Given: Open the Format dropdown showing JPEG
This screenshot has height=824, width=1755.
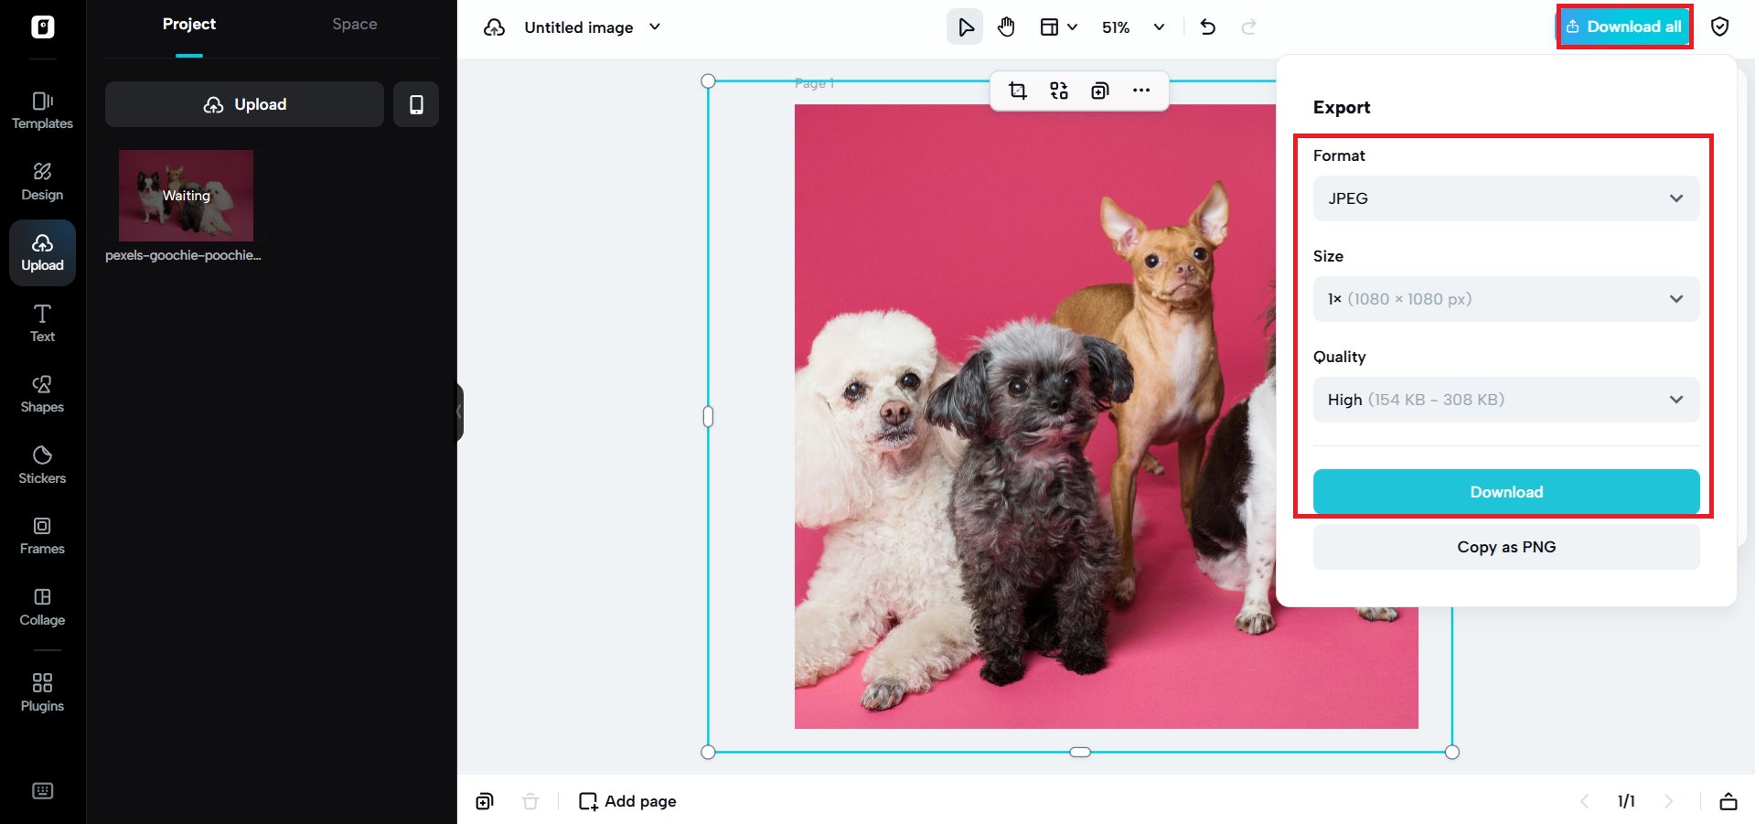Looking at the screenshot, I should (x=1504, y=198).
